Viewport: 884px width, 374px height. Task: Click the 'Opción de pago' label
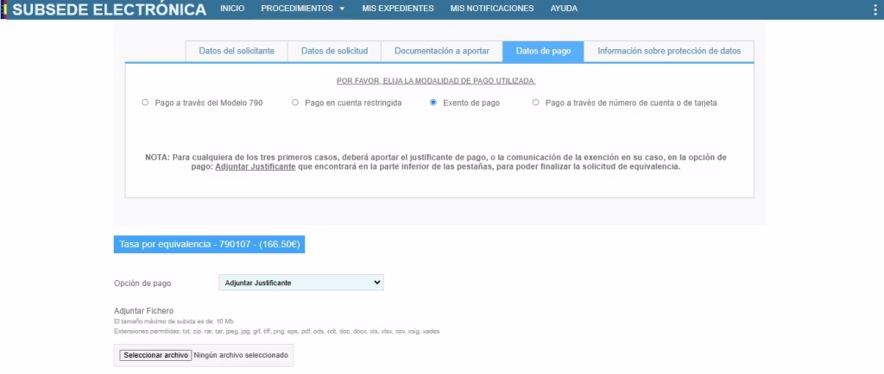[142, 284]
